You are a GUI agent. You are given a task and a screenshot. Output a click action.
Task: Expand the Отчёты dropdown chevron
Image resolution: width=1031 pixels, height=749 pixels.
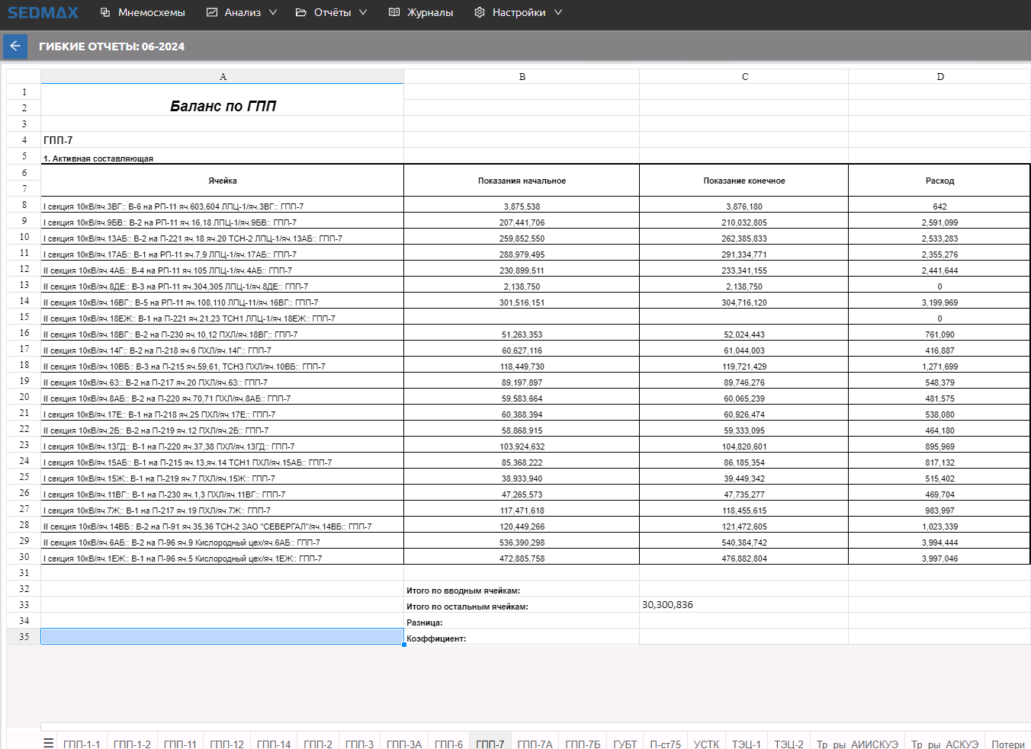(x=363, y=12)
